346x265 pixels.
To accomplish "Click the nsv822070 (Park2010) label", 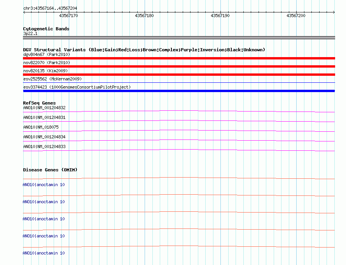I will pyautogui.click(x=47, y=63).
